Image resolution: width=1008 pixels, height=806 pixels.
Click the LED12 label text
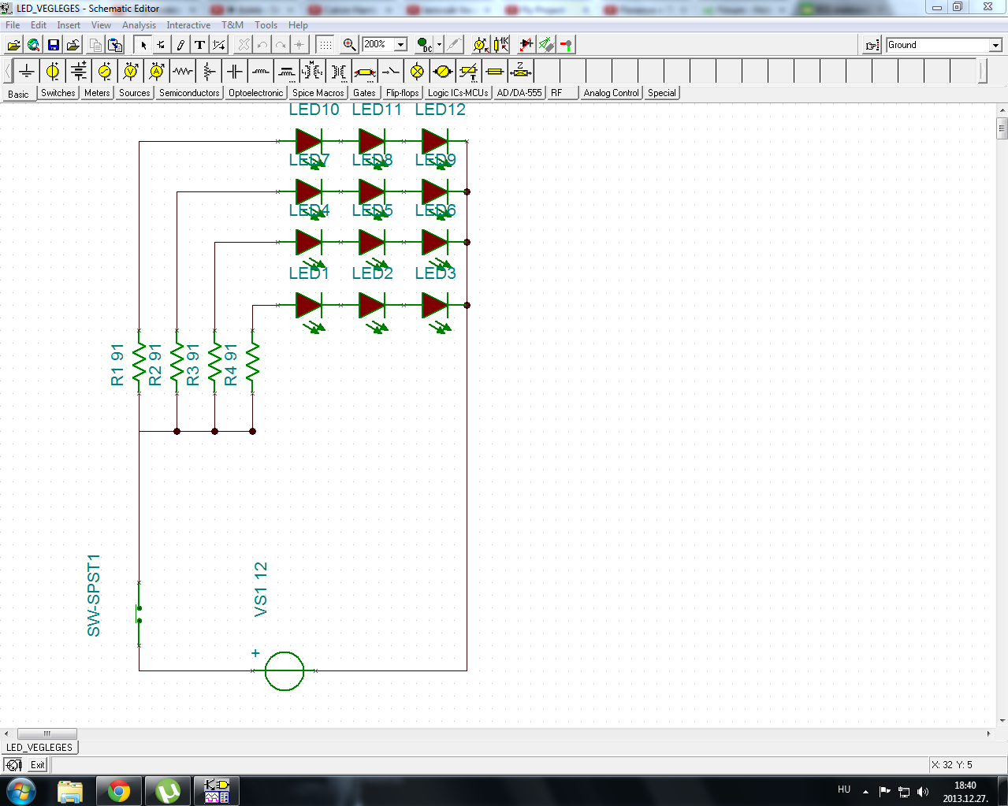tap(440, 110)
